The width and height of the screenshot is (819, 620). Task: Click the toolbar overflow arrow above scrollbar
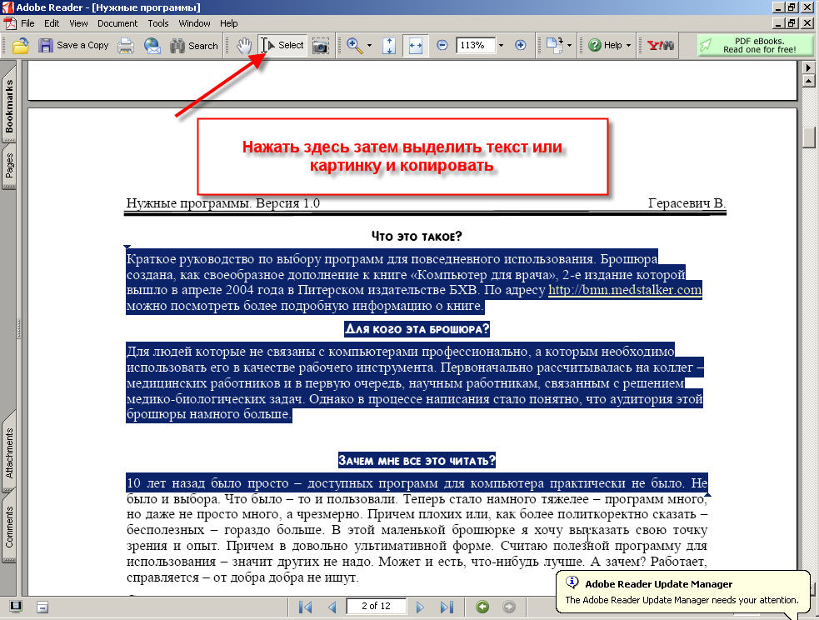point(808,67)
